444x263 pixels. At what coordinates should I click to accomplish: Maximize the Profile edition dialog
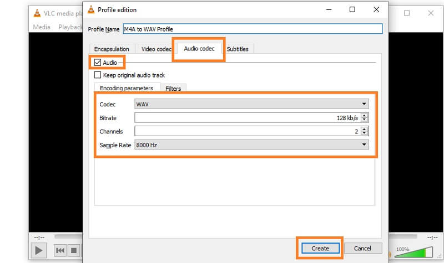coord(352,9)
